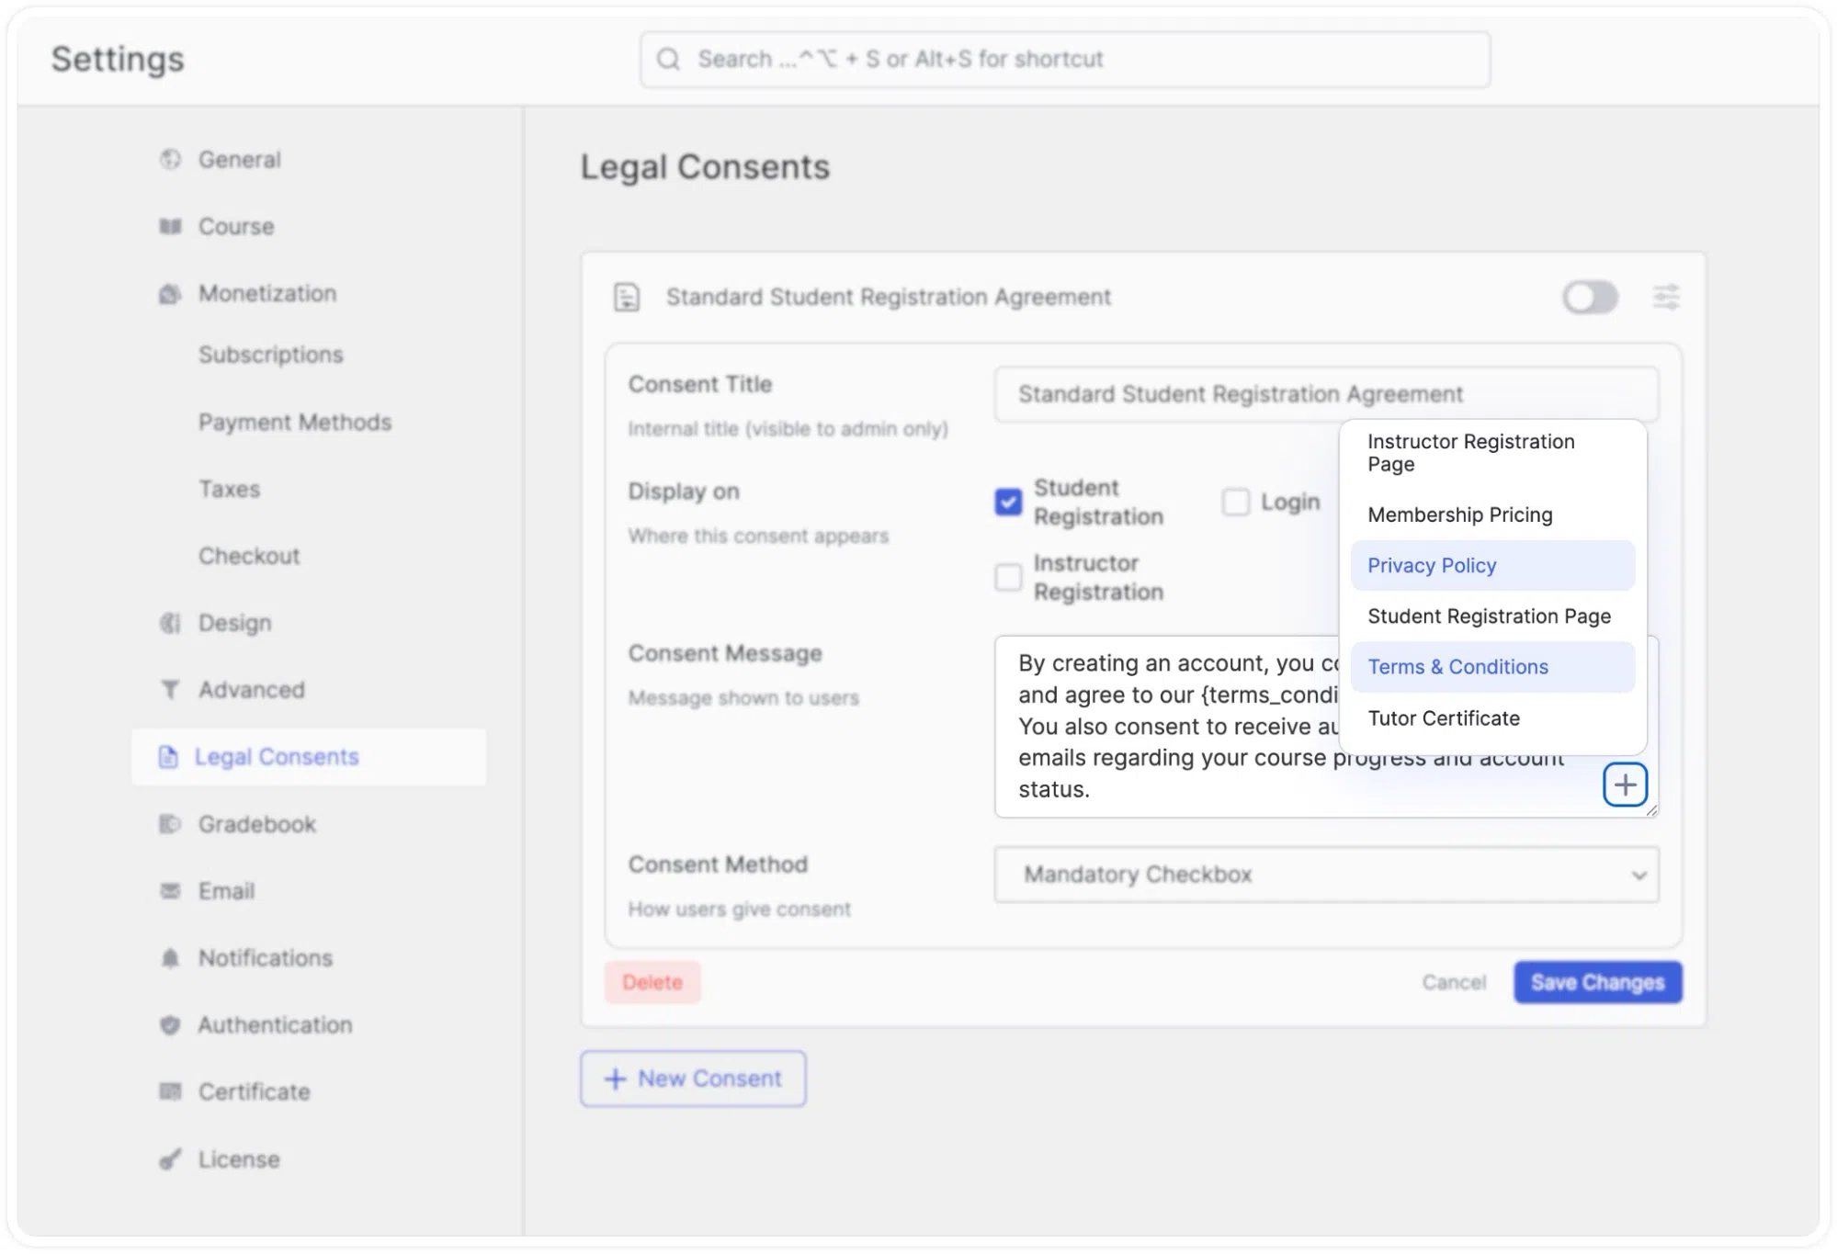Uncheck the Student Registration checkbox
The width and height of the screenshot is (1837, 1254).
click(x=1008, y=502)
